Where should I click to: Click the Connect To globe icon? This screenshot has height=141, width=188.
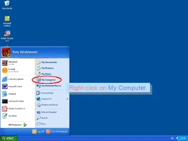pos(38,99)
